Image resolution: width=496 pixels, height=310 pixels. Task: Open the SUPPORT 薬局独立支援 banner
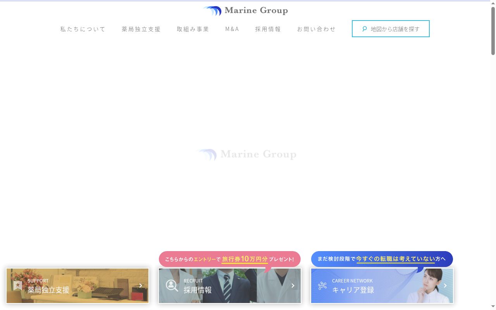click(x=77, y=286)
